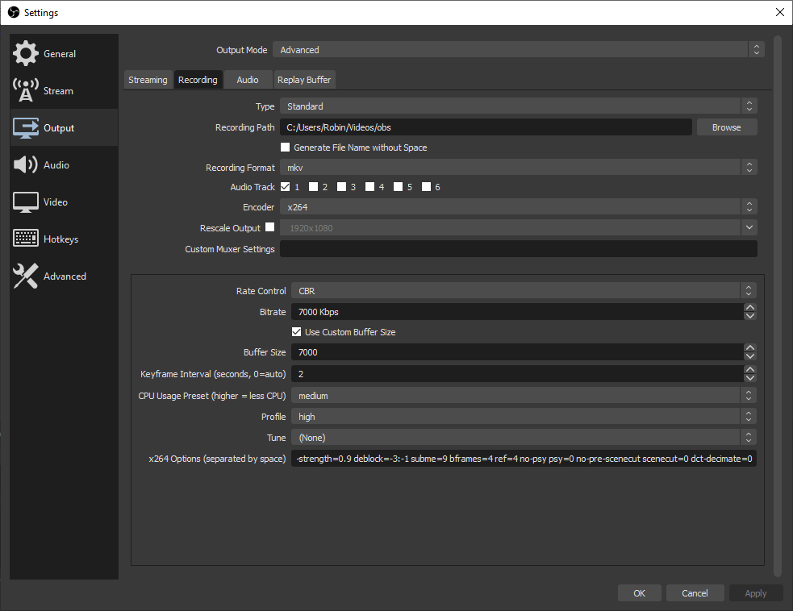This screenshot has width=793, height=611.
Task: Click the OBS logo in title bar
Action: tap(14, 12)
